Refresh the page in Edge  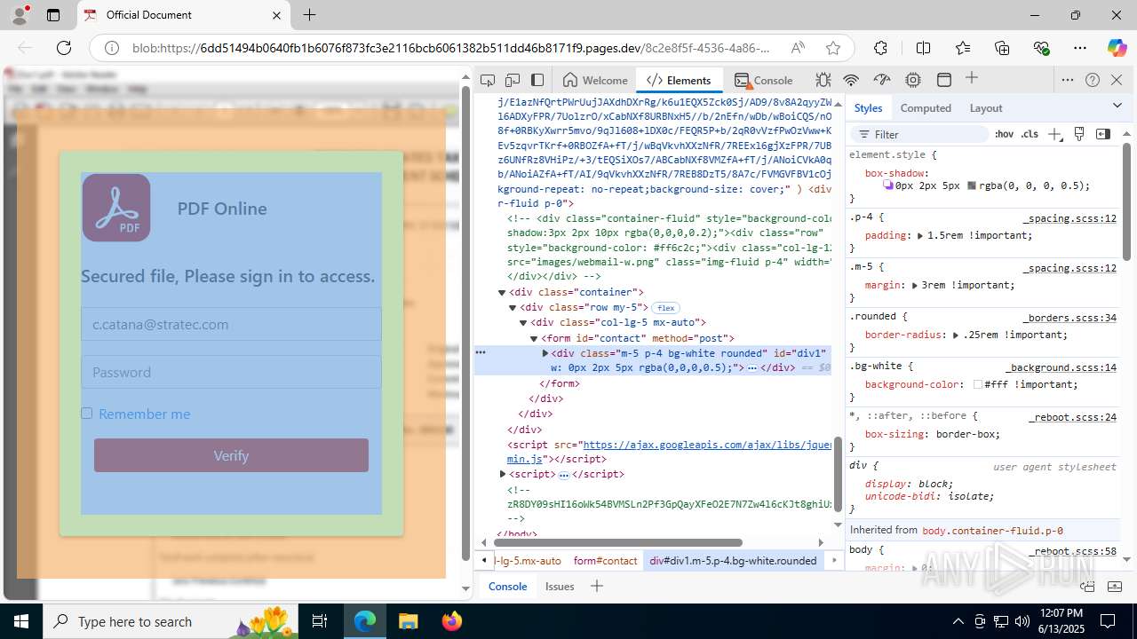(x=64, y=48)
